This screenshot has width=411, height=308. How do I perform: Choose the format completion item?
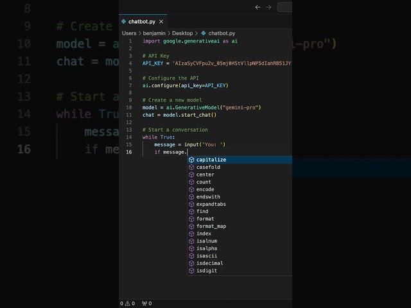click(x=240, y=219)
